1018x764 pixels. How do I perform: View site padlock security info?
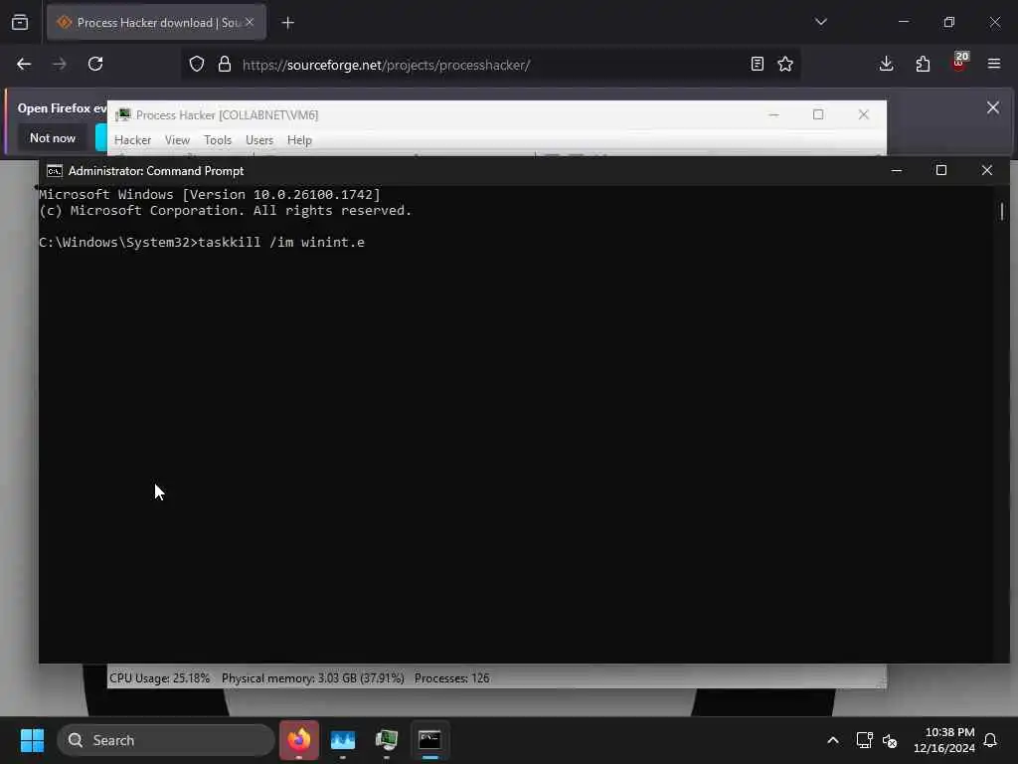(x=225, y=64)
